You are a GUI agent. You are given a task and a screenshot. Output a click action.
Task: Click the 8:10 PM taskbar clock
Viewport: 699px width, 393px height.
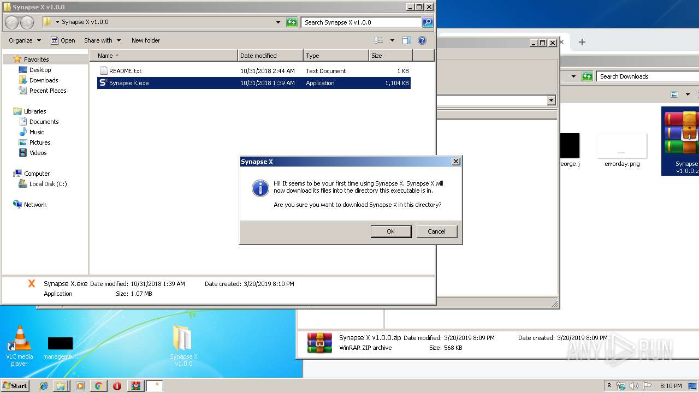(x=671, y=386)
